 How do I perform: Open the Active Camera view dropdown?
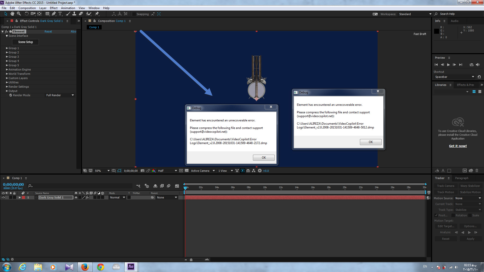203,171
